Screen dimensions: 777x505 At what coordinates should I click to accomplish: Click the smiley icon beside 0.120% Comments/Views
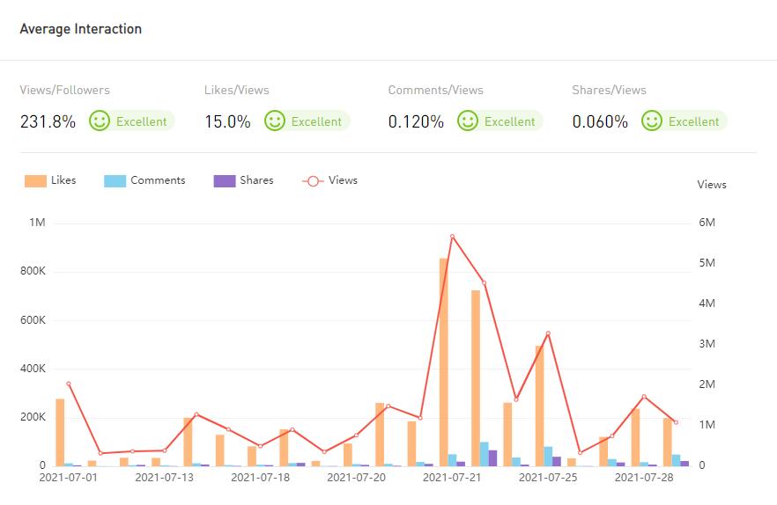tap(468, 121)
